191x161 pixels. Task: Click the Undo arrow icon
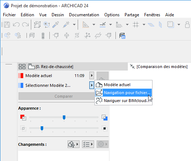click(16, 25)
